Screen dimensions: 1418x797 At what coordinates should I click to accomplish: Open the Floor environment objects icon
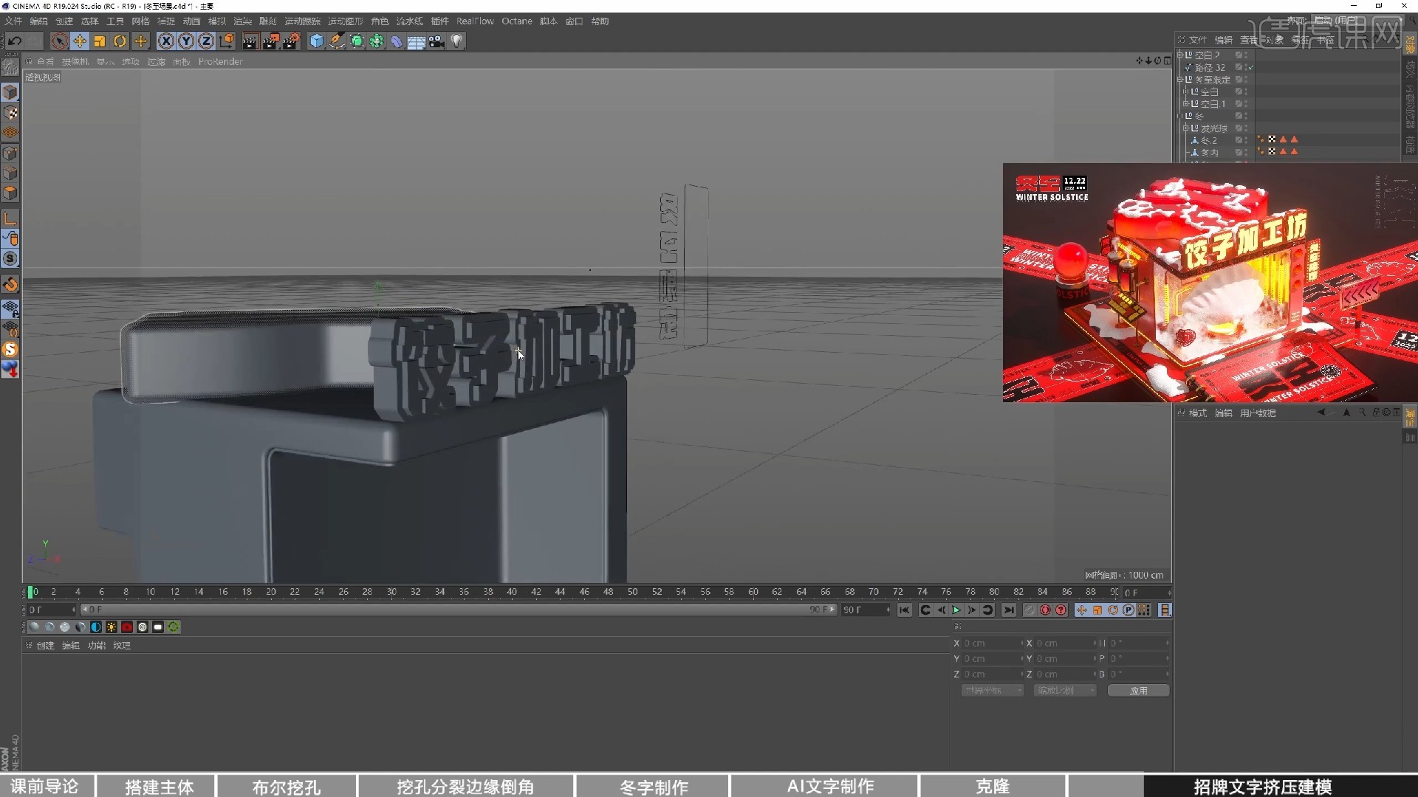coord(417,41)
